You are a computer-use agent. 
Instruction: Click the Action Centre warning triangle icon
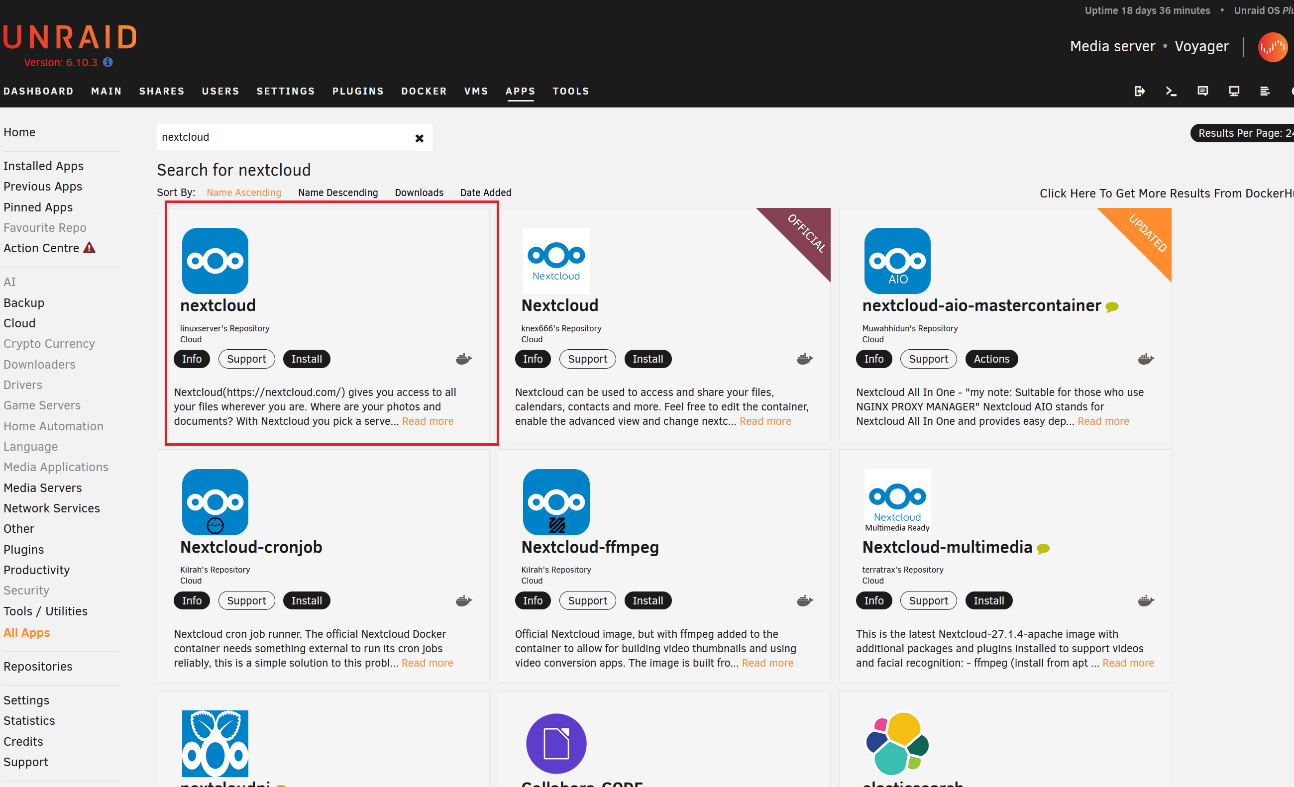[x=89, y=247]
